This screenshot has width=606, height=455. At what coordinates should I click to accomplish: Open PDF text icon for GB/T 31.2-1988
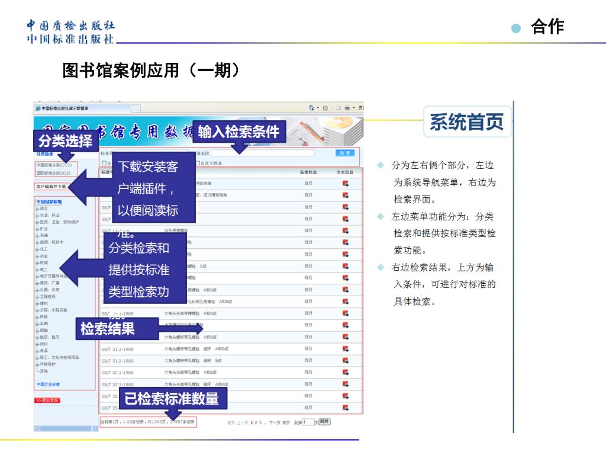click(346, 360)
